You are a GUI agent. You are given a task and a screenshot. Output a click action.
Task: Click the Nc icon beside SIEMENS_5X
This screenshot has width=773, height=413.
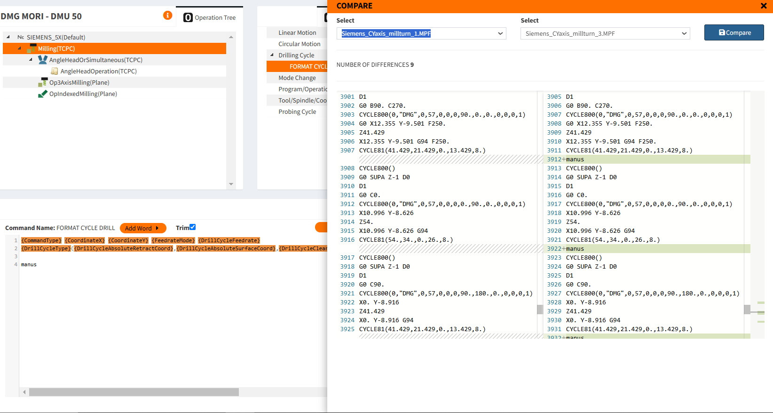point(21,37)
